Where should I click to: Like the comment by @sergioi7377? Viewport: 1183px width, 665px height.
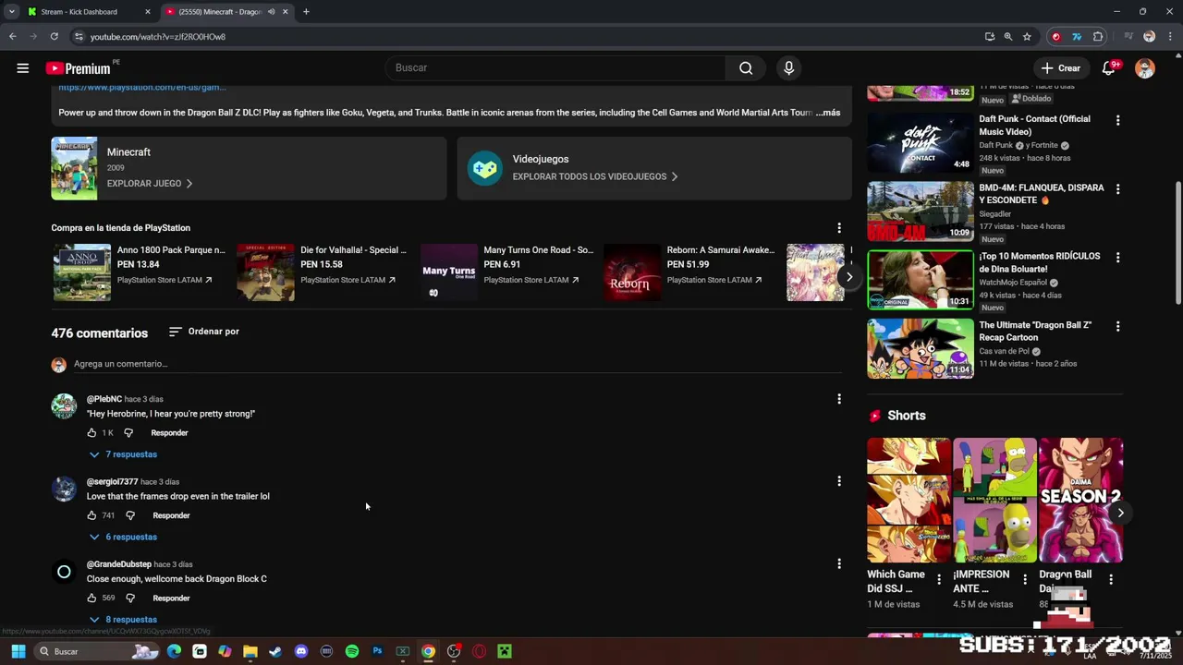tap(92, 515)
